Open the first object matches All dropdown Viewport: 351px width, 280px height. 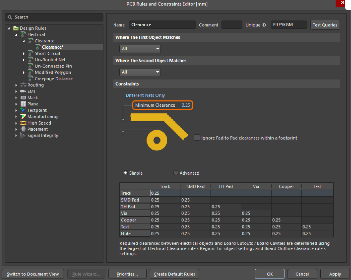coord(140,49)
